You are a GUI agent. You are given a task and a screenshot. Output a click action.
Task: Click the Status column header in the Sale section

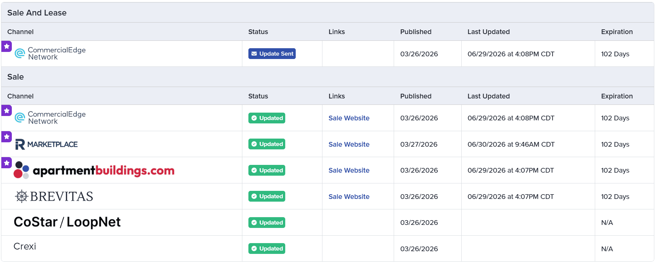tap(258, 96)
